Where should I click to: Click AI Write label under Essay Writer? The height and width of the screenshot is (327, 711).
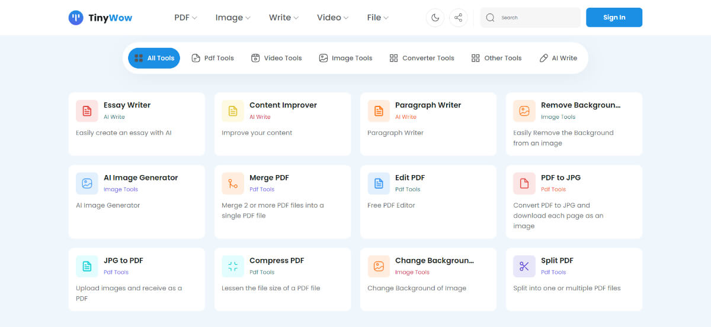(114, 117)
